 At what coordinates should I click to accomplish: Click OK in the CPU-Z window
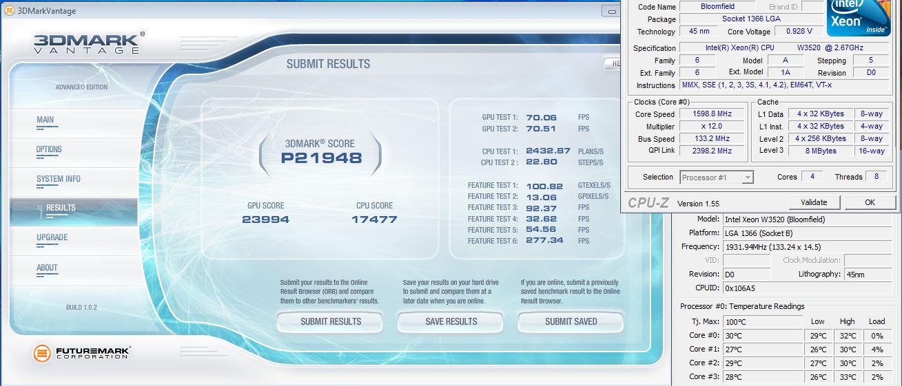870,202
